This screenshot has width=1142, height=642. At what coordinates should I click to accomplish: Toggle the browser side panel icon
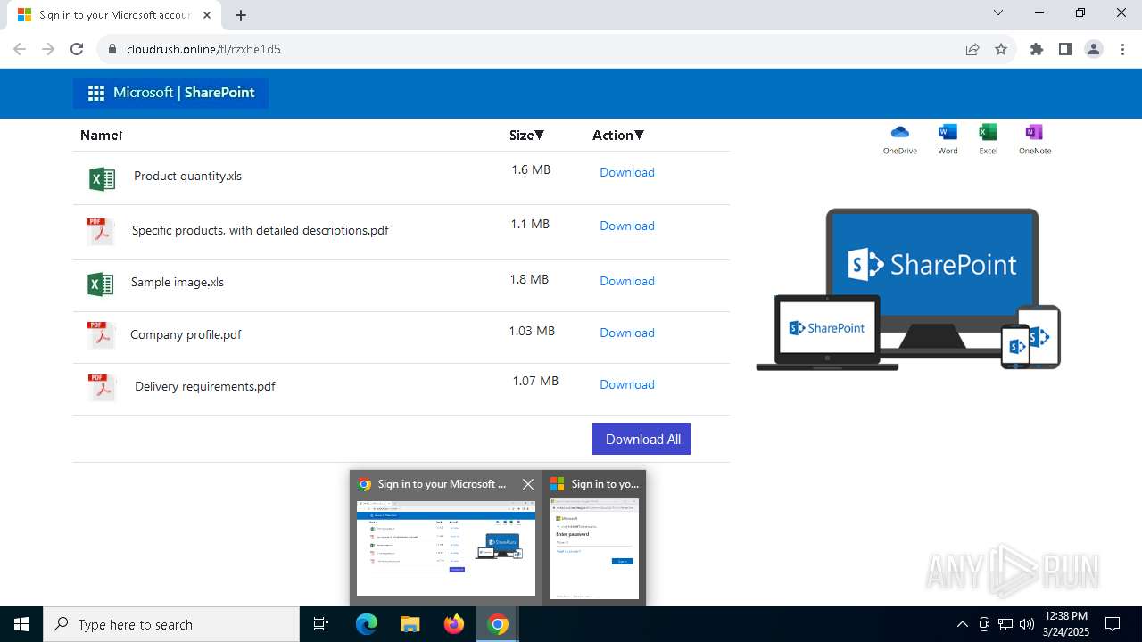tap(1065, 49)
